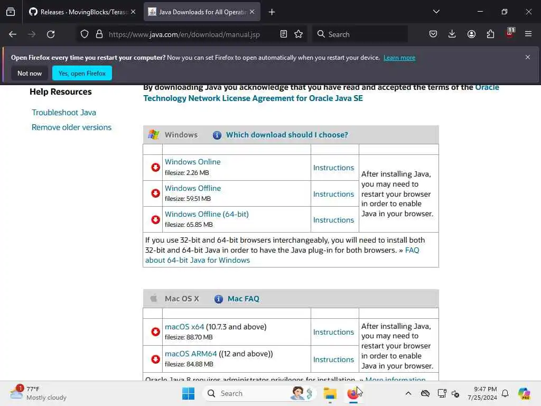Open the weather widget showing 77°F
Image resolution: width=541 pixels, height=406 pixels.
pos(38,393)
